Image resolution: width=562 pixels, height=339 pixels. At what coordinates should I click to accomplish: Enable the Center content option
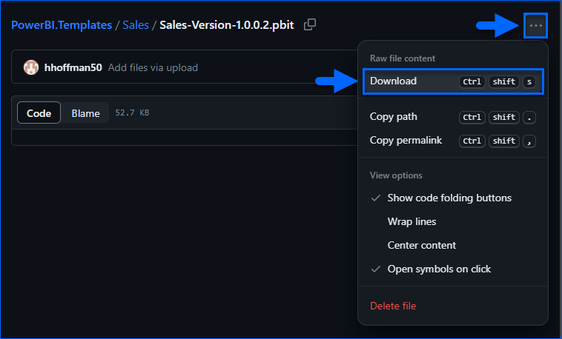421,245
